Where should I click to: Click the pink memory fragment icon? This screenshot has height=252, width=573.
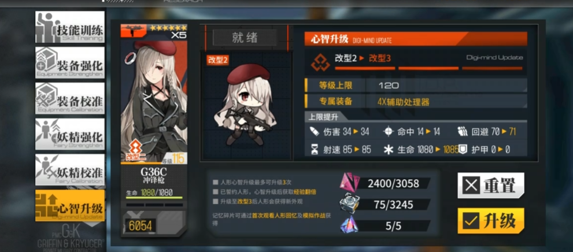[x=350, y=182]
